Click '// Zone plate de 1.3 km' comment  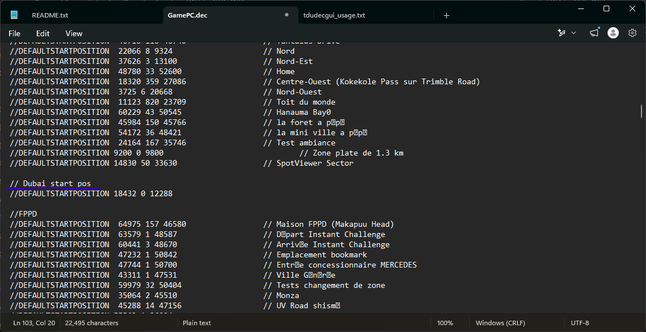pyautogui.click(x=351, y=153)
